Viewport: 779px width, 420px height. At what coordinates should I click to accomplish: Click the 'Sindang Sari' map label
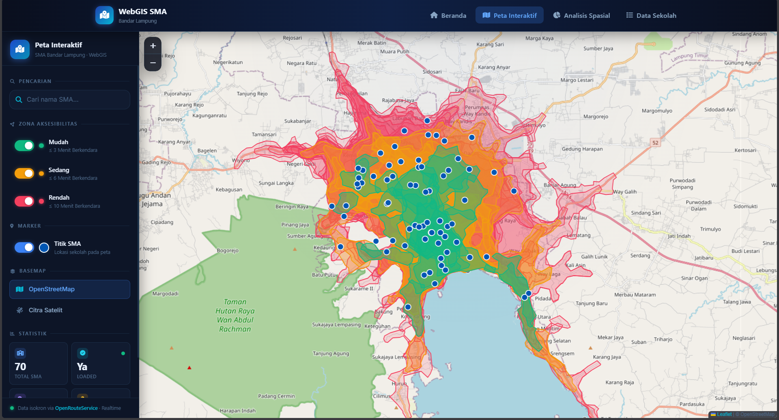click(x=646, y=213)
